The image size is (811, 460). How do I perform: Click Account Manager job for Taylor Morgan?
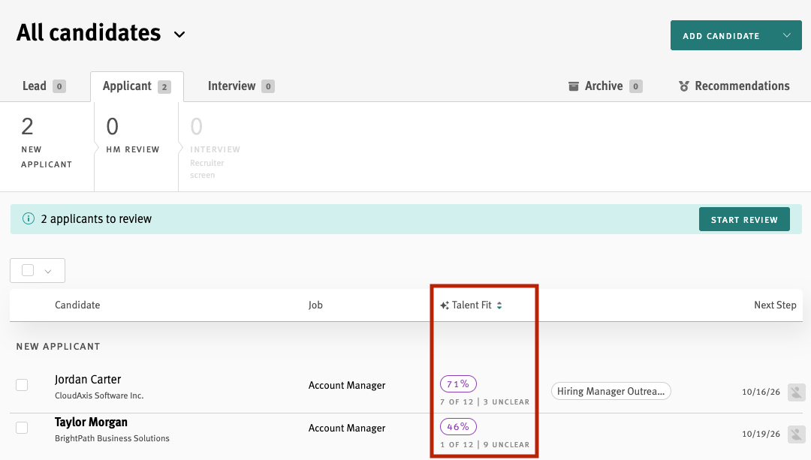point(347,428)
